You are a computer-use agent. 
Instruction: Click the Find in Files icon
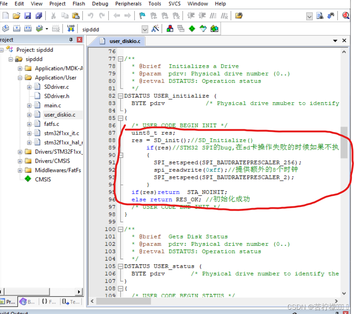pos(239,16)
